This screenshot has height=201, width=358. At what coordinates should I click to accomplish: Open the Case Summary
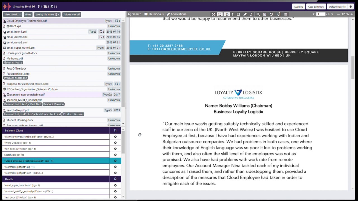pos(316,7)
